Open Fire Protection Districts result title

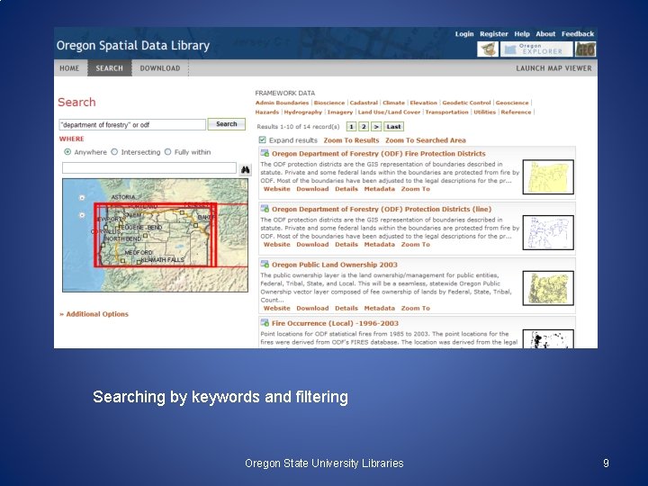pos(379,154)
